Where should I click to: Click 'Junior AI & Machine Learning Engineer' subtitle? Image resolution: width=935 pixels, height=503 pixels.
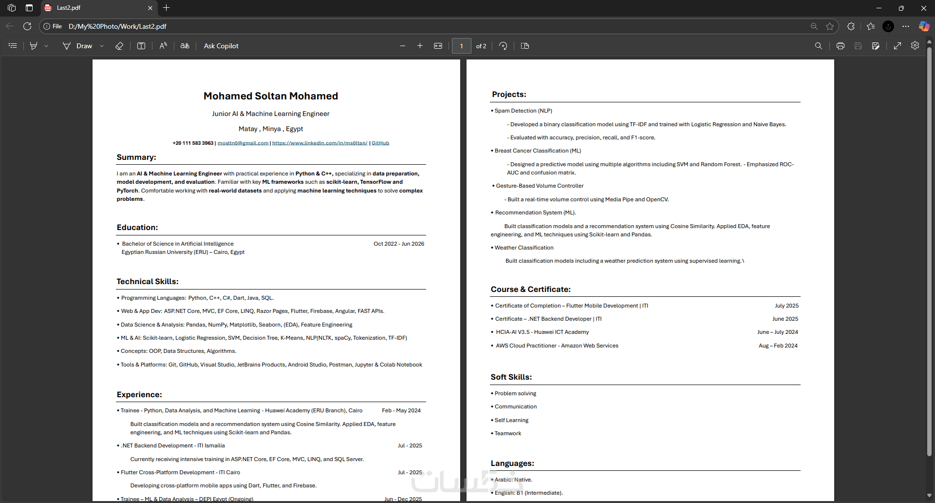pos(271,114)
